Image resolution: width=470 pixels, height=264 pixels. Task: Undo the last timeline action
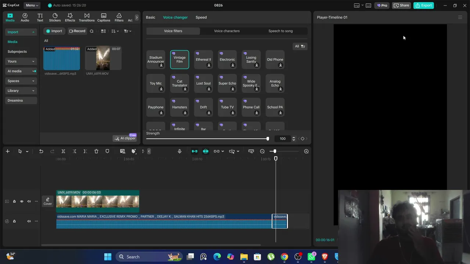click(x=41, y=151)
